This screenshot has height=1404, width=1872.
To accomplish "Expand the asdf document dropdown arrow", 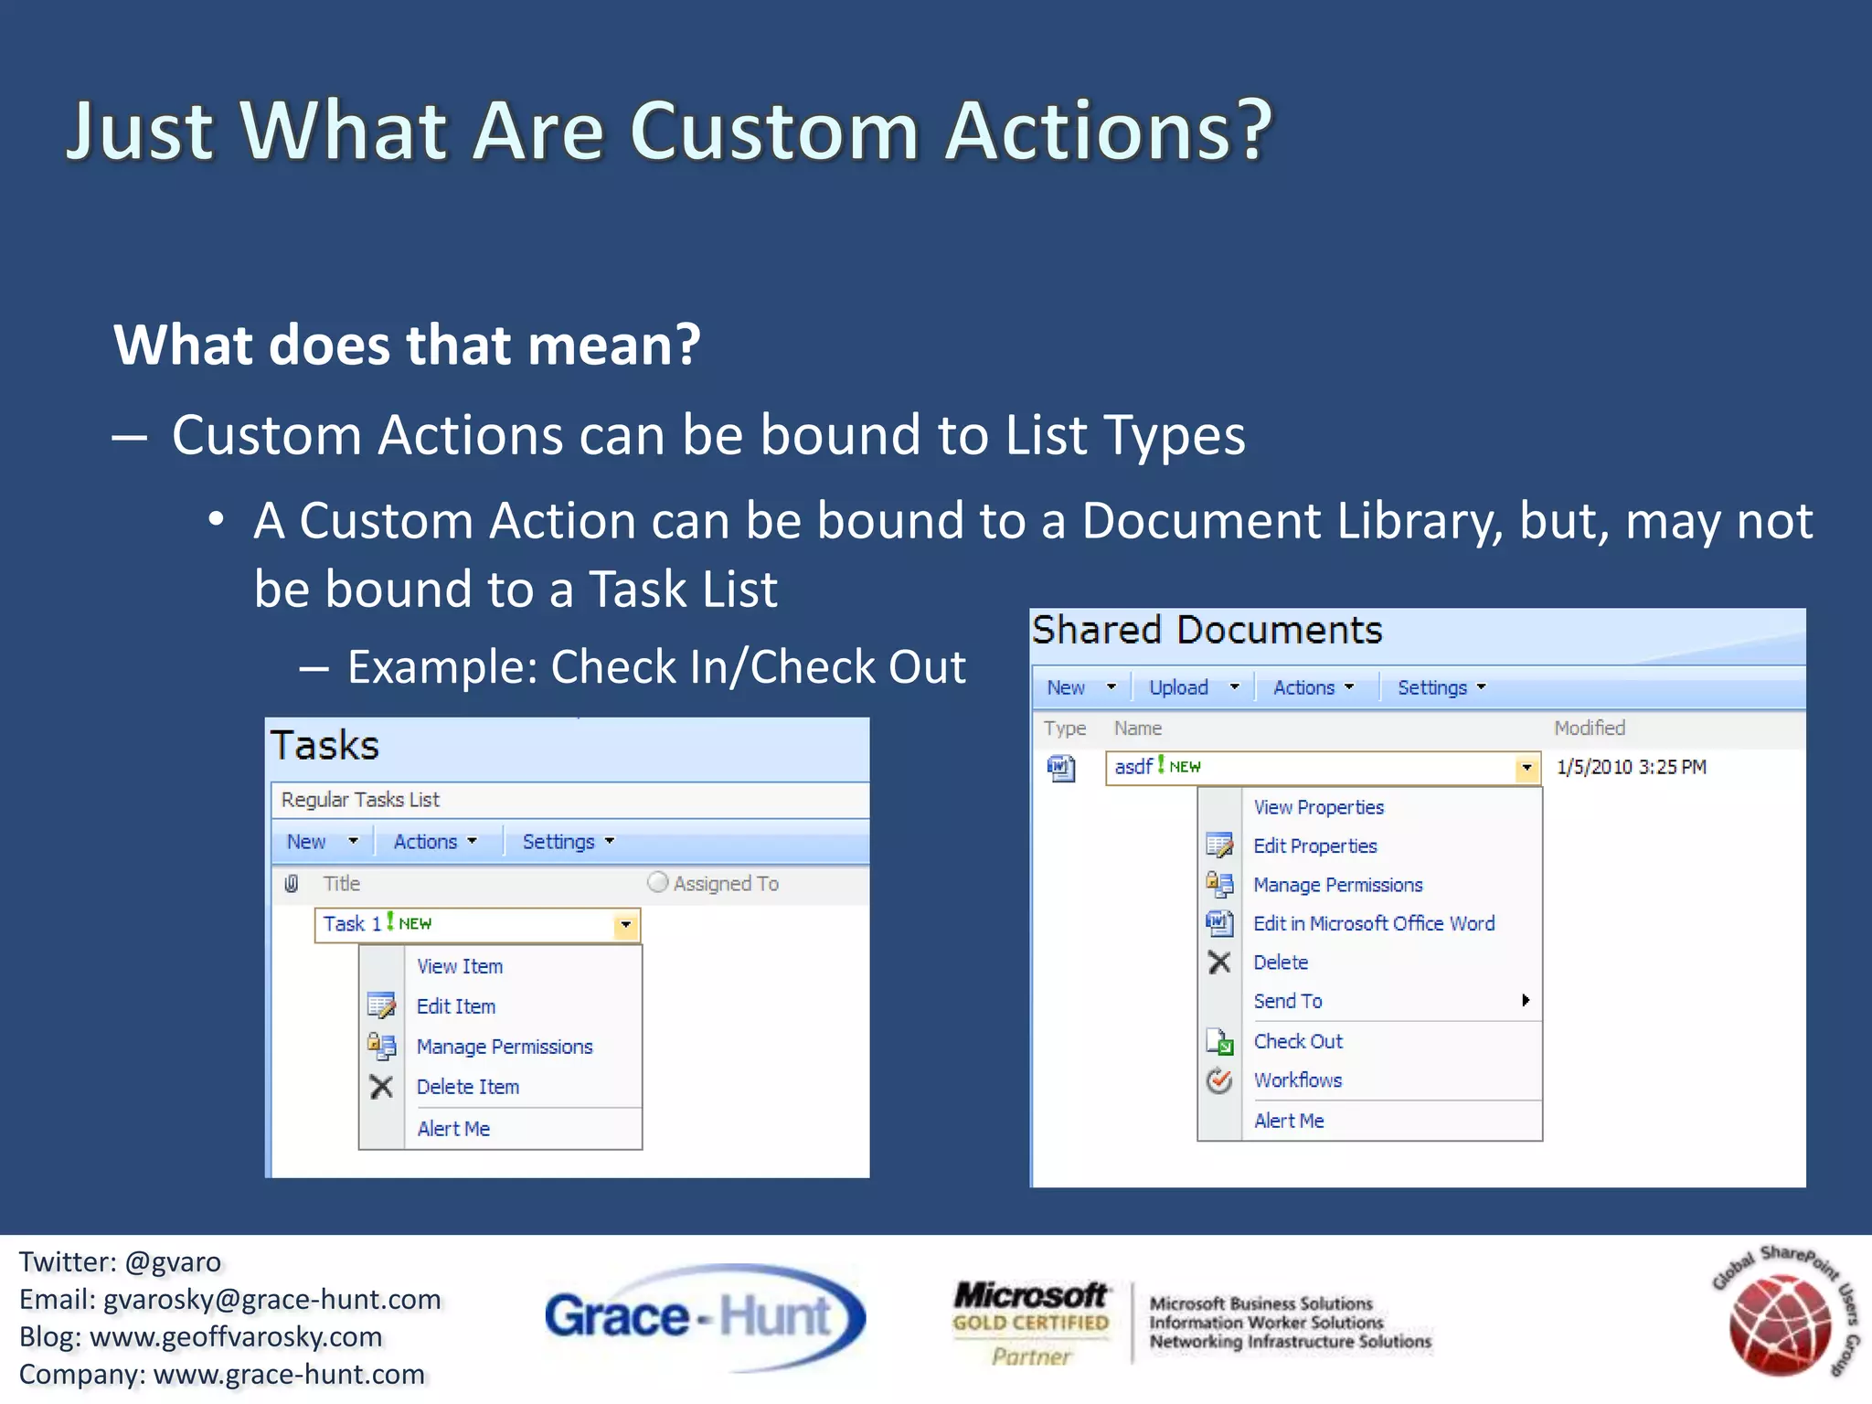I will [1526, 768].
